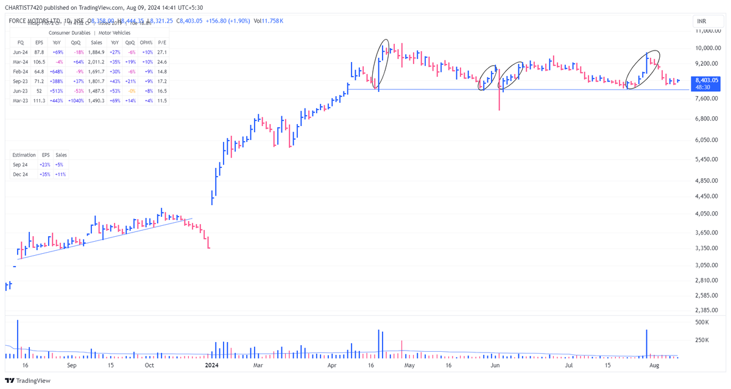Screen dimensions: 731x389
Task: Click the Jun-23 quarter row label
Action: click(21, 91)
